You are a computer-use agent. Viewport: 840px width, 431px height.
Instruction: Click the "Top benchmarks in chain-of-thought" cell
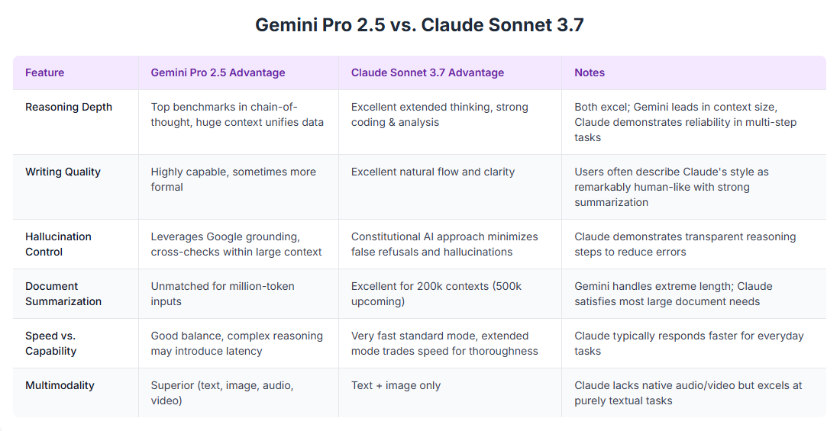tap(237, 114)
